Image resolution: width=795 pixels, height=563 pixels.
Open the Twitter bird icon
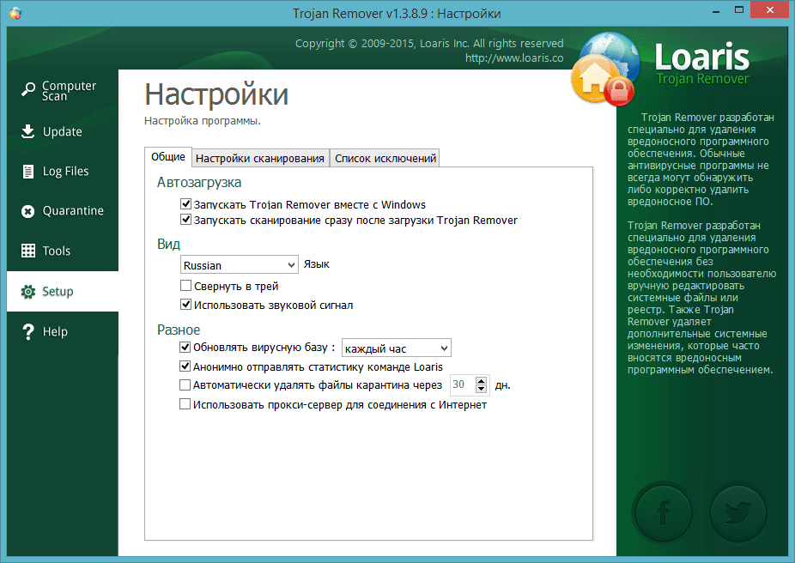tap(738, 512)
